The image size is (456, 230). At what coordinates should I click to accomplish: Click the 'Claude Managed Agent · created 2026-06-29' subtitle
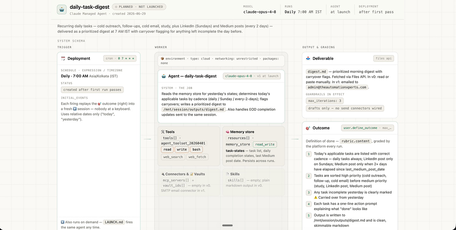pos(107,13)
